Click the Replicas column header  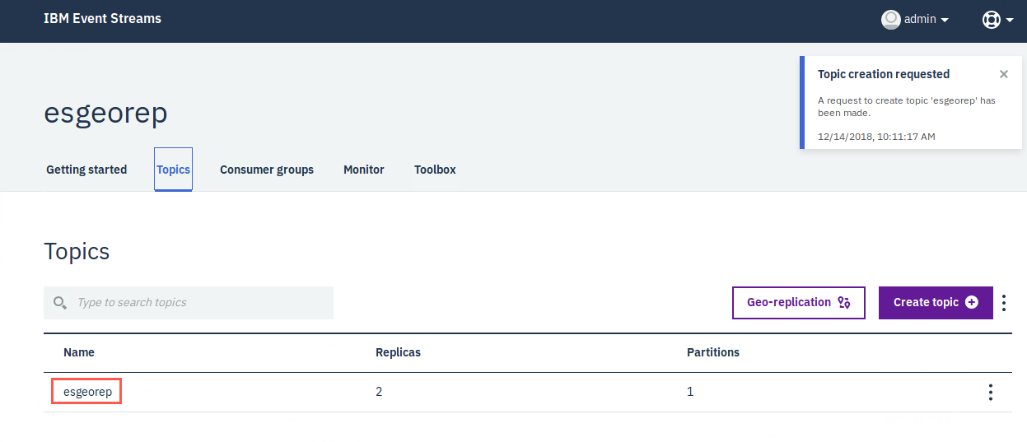point(398,352)
